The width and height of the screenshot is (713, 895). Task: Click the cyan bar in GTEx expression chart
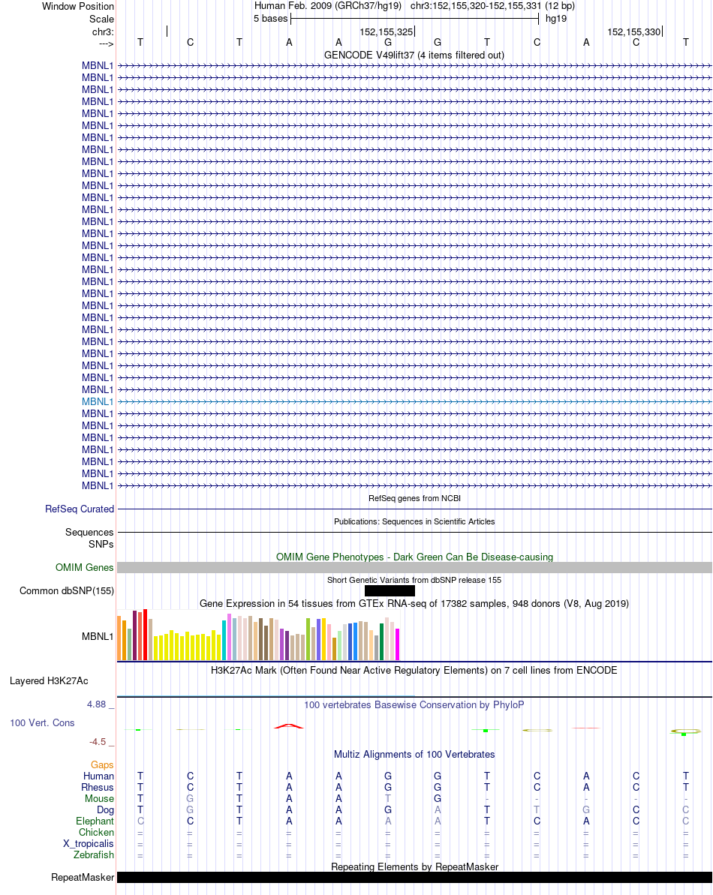point(224,641)
